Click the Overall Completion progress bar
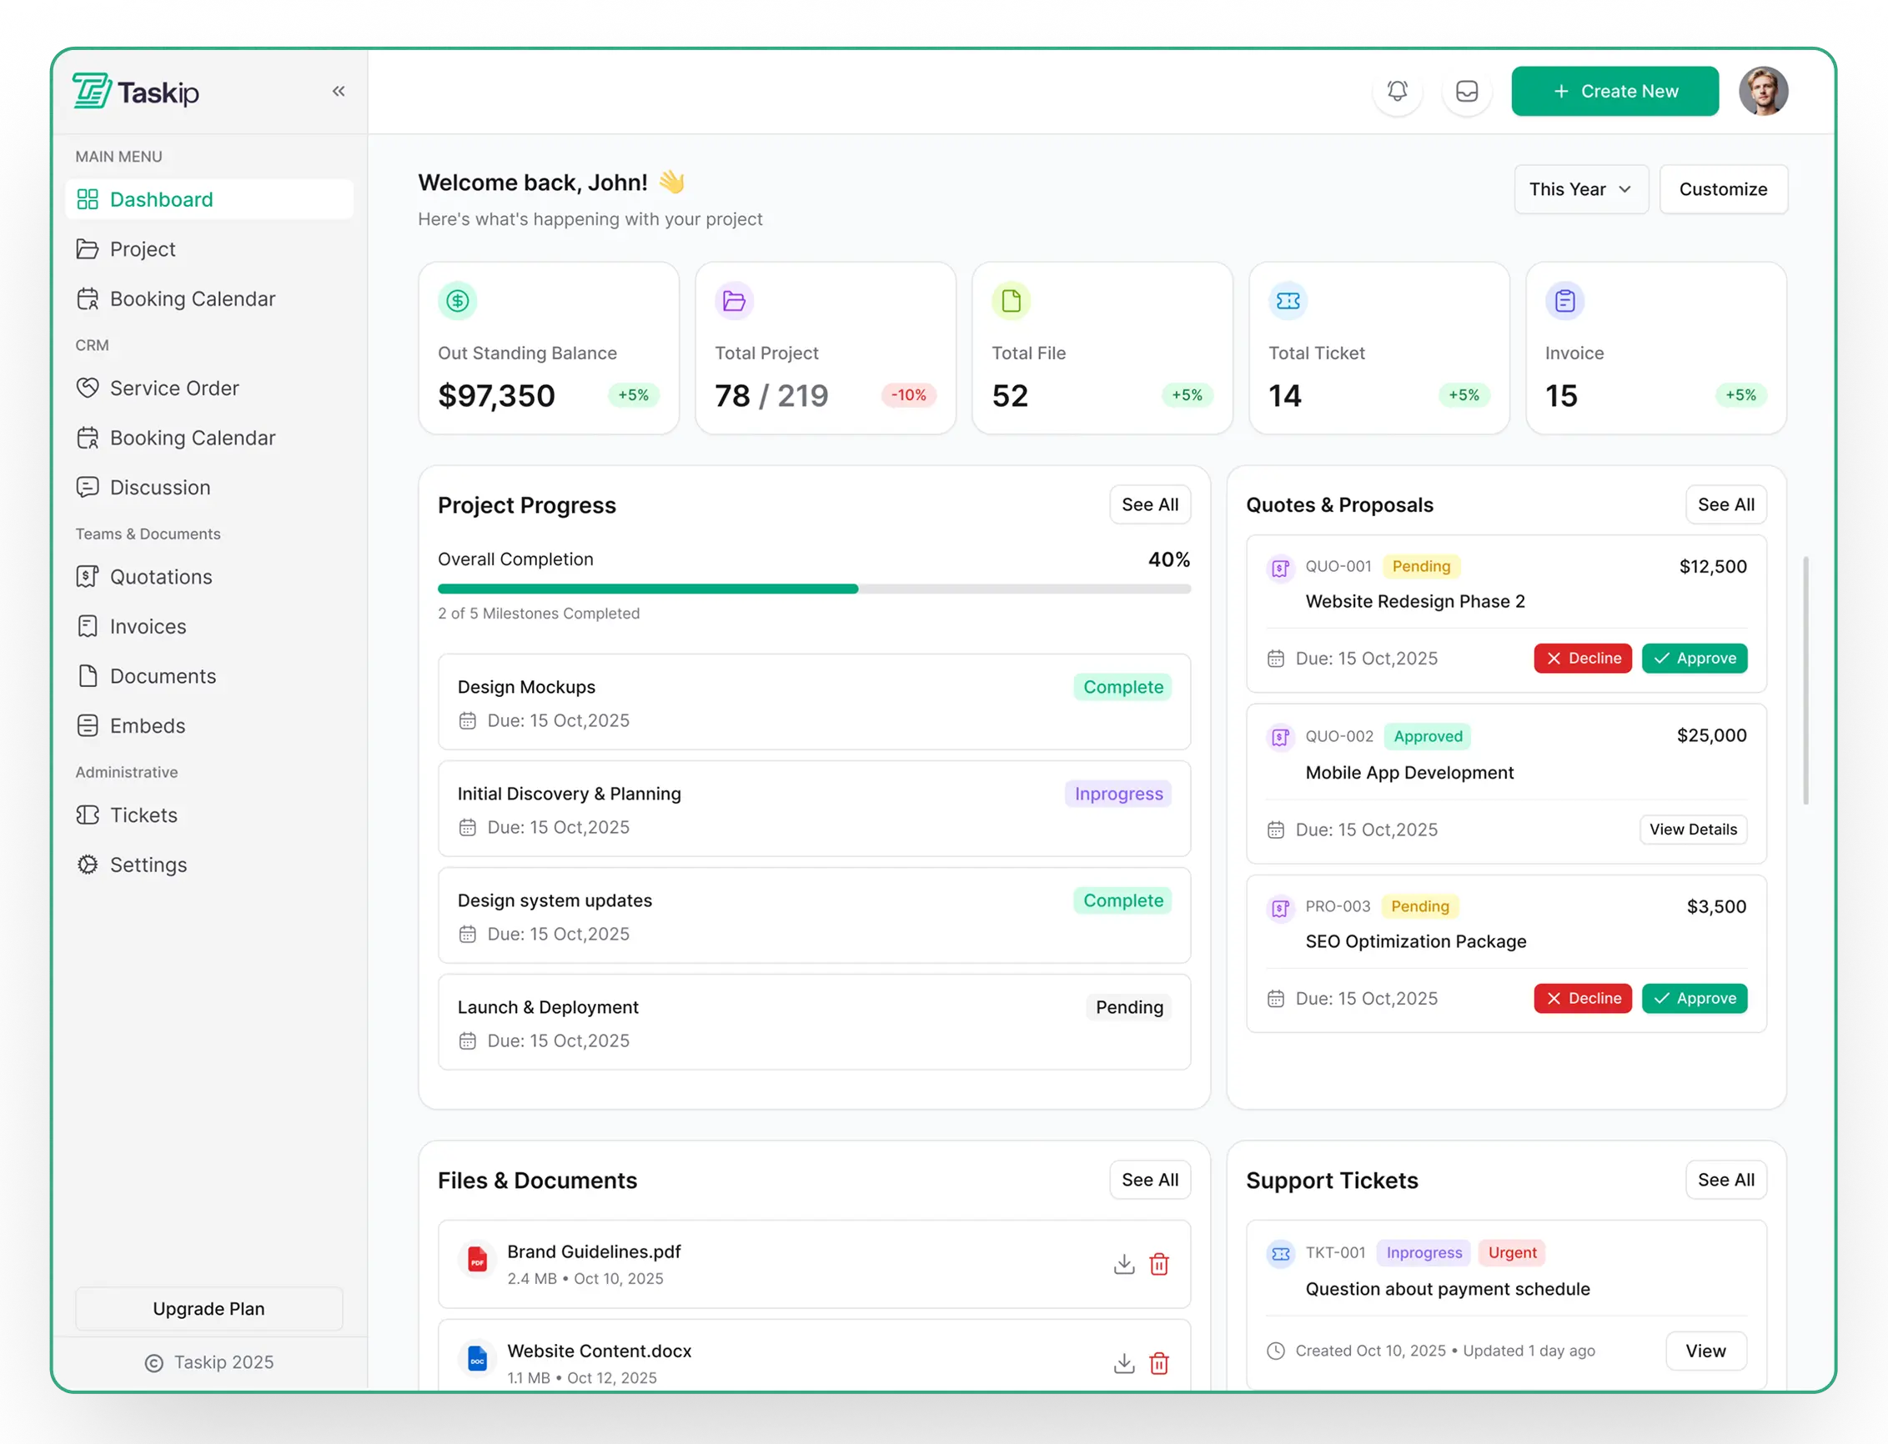 (x=813, y=589)
